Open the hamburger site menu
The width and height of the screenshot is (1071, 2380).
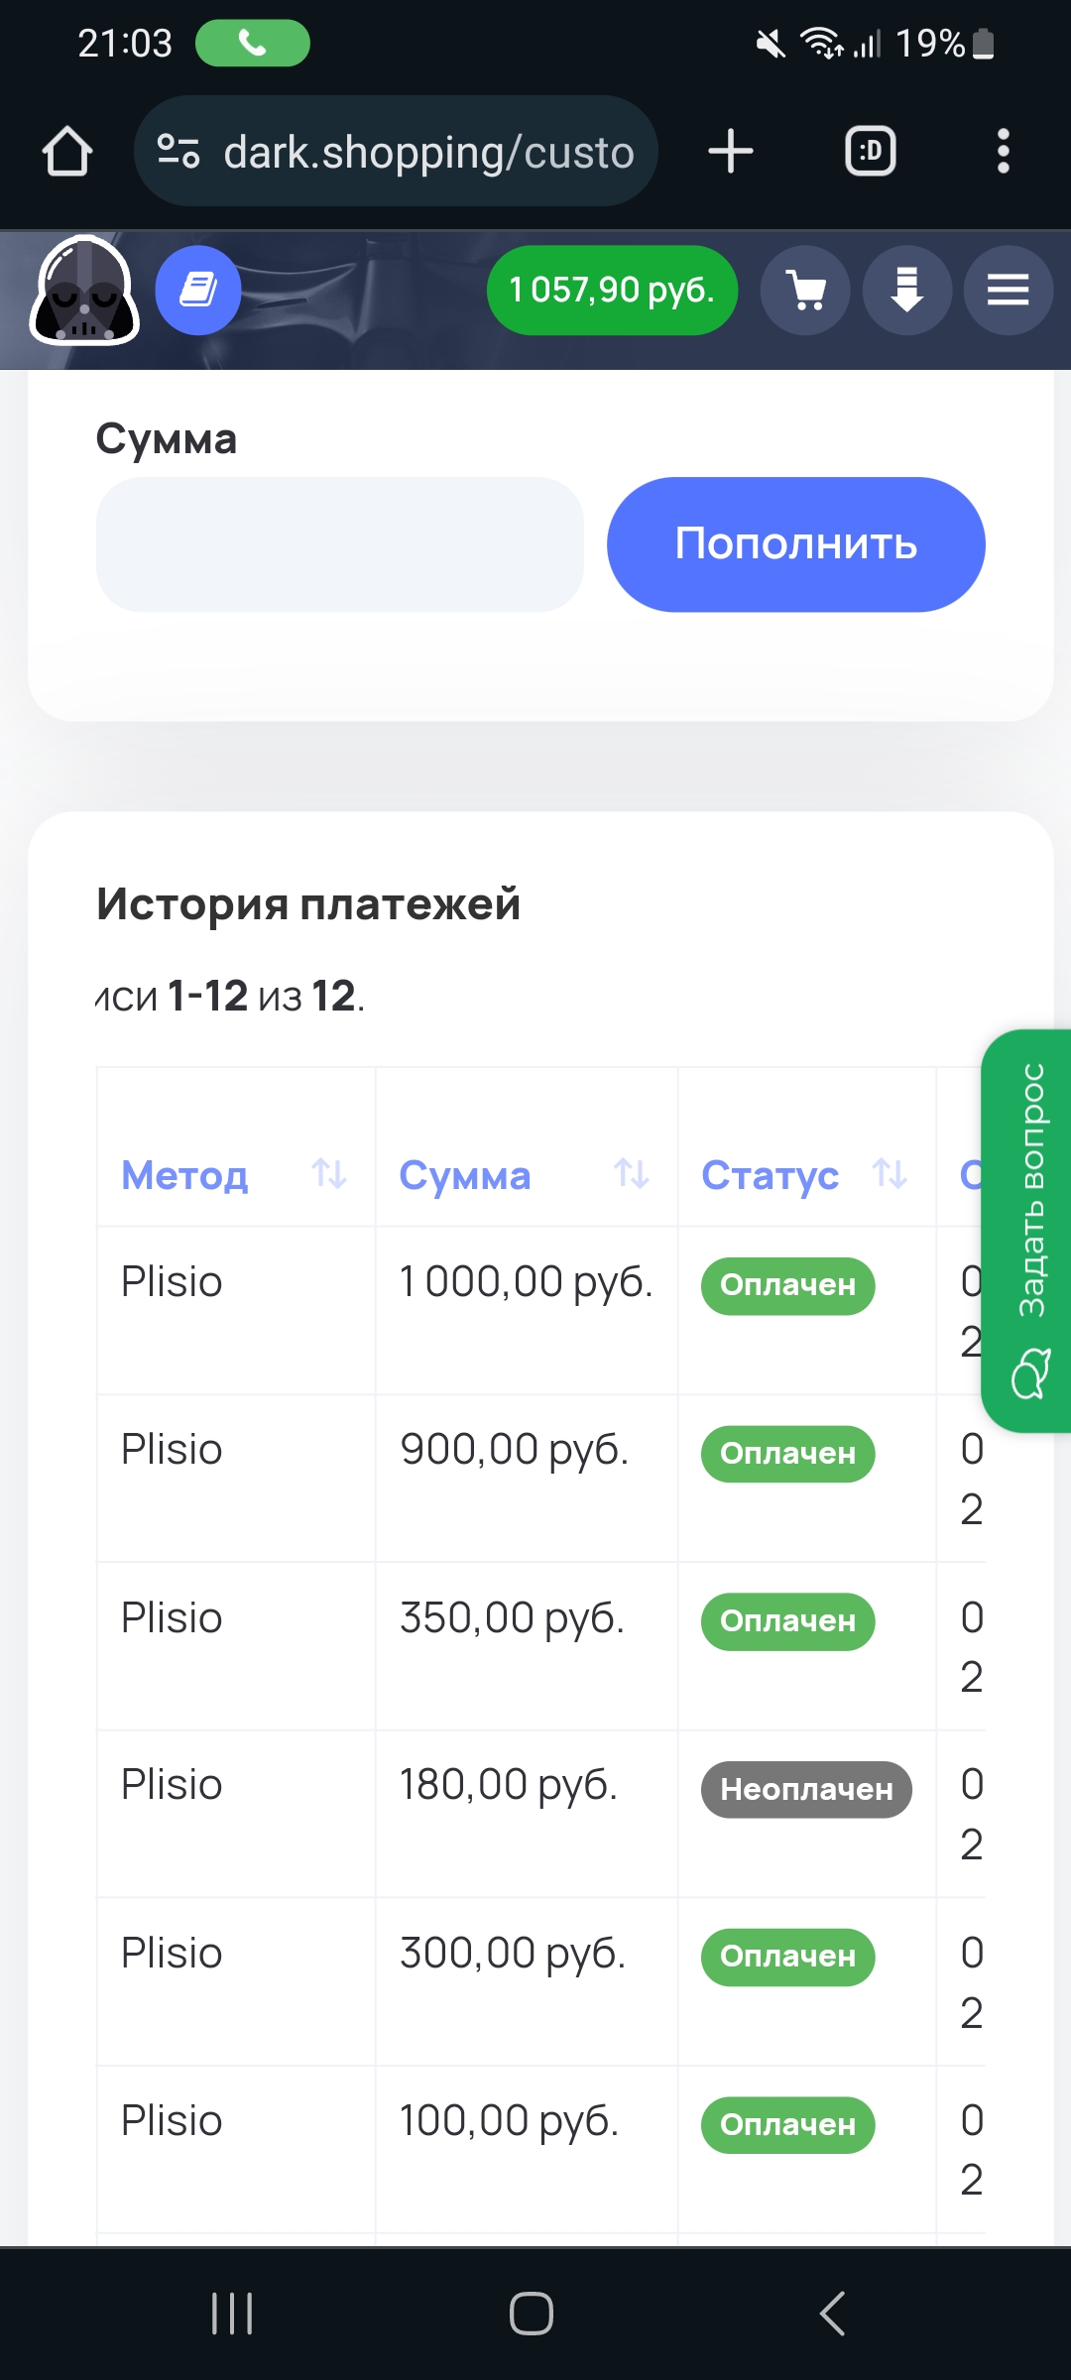click(x=1008, y=291)
